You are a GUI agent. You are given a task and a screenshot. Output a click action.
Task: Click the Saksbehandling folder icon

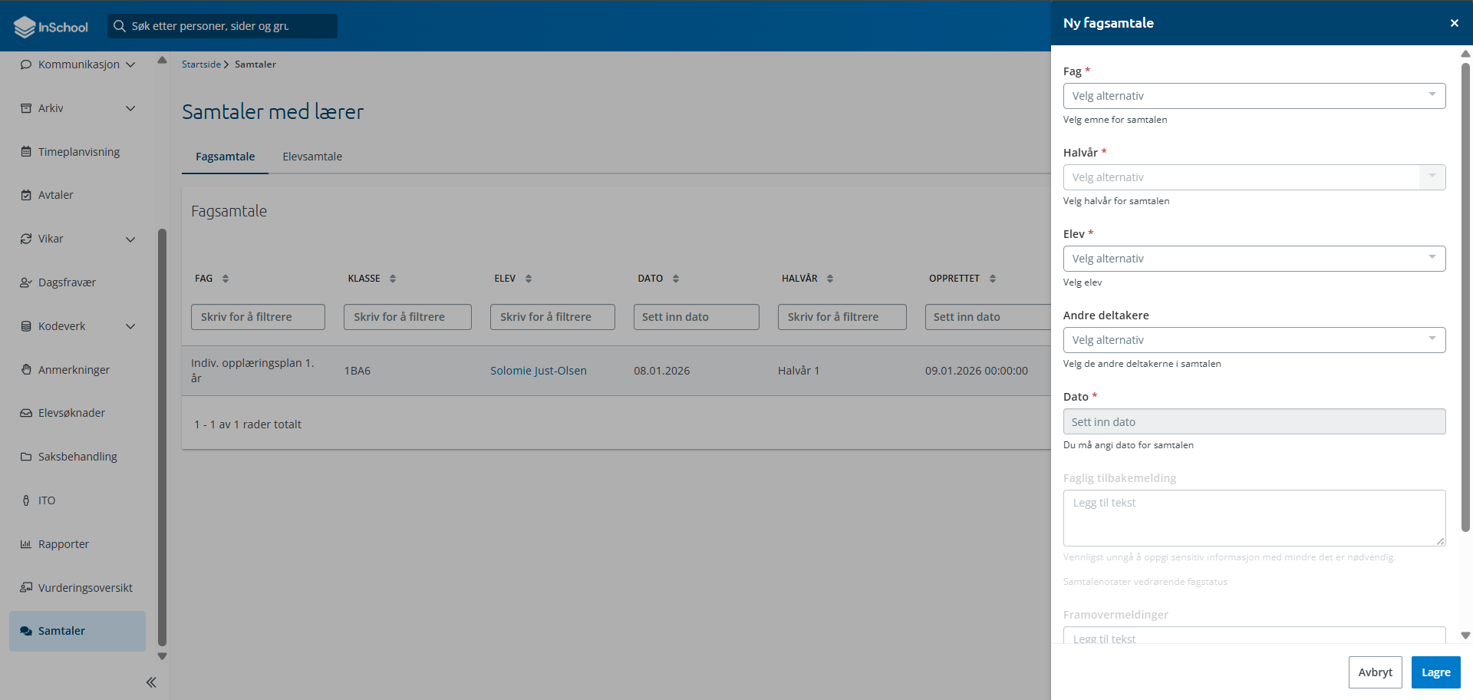[x=26, y=457]
